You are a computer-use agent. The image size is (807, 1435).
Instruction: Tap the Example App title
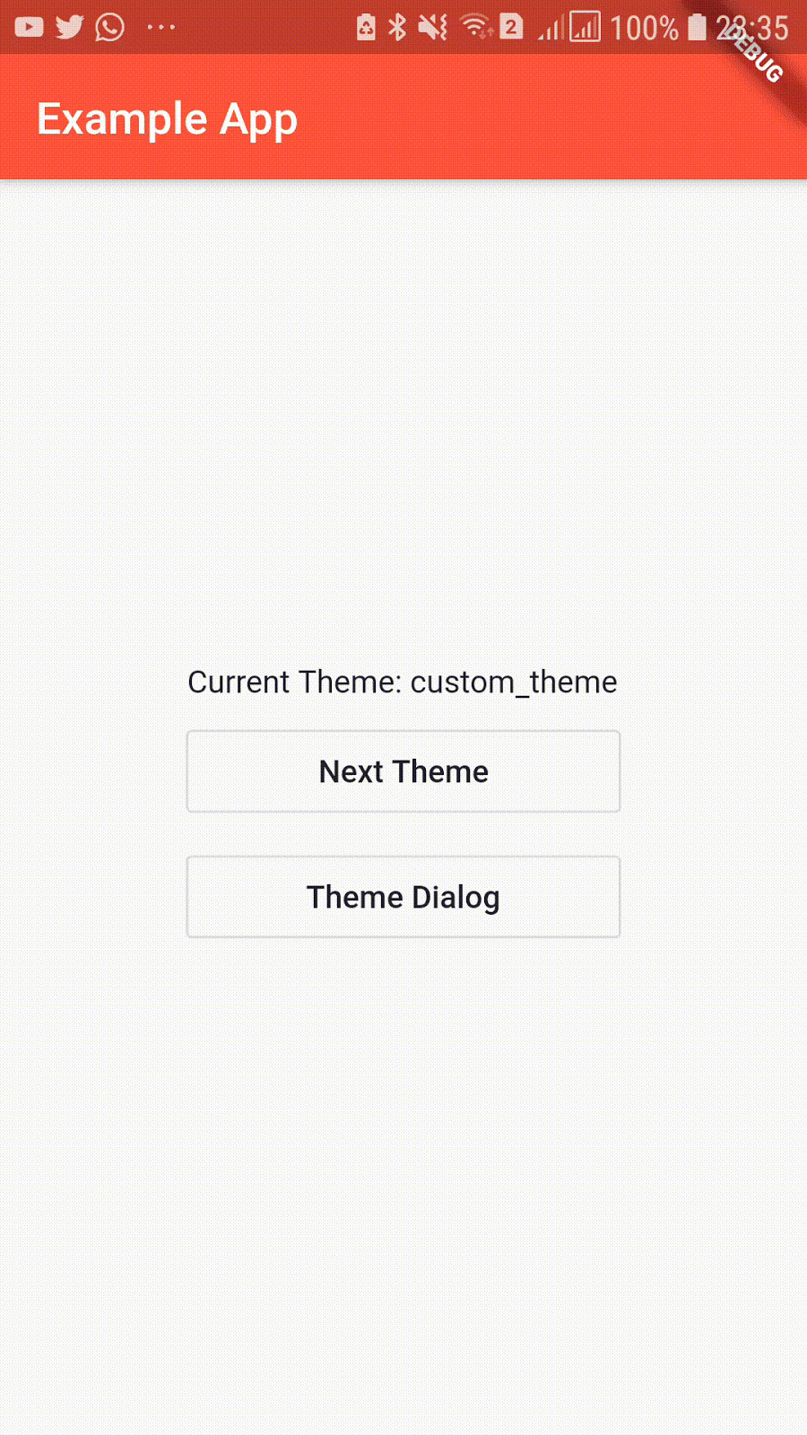[x=167, y=120]
